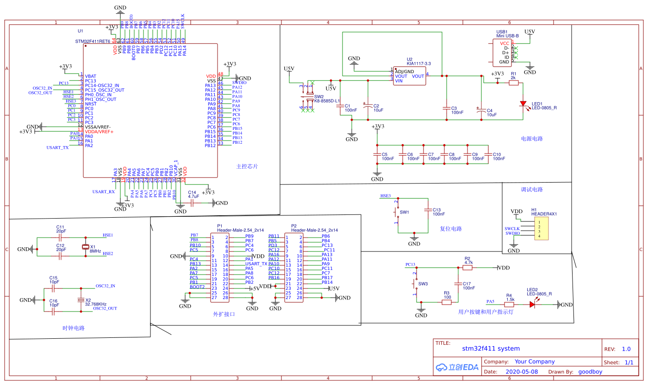Select the C17 100nF capacitor

tap(458, 284)
